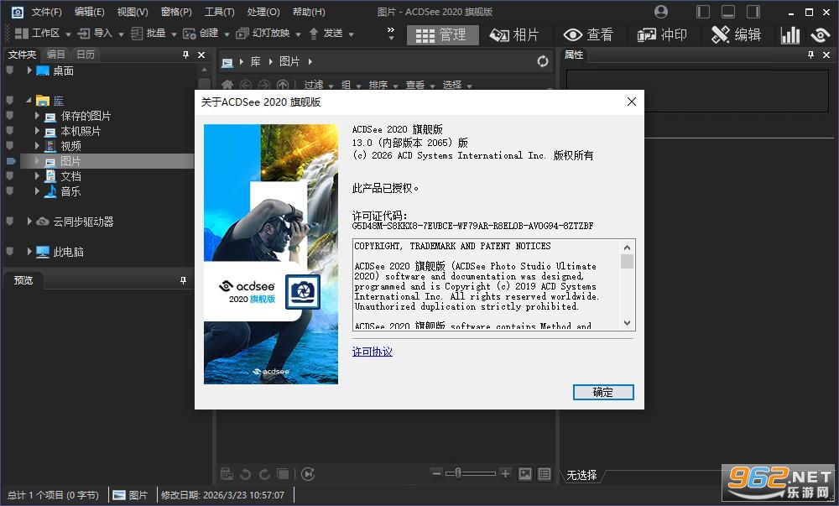Image resolution: width=839 pixels, height=506 pixels.
Task: Open the dashboard bar-chart mode icon
Action: point(790,35)
